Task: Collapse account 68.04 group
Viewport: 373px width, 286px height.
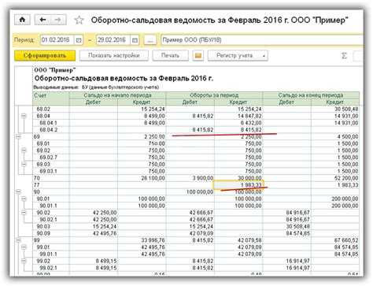Action: (x=24, y=116)
